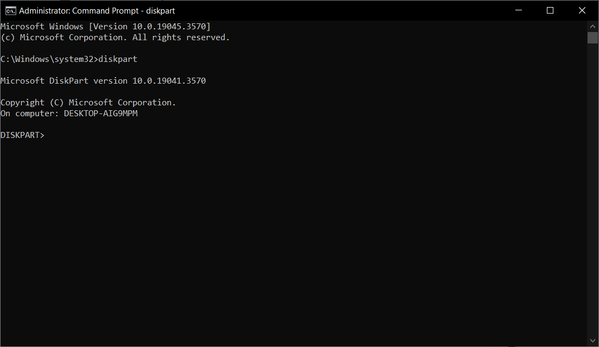Click the 'On computer:' label text
Viewport: 599px width, 347px height.
tap(30, 113)
